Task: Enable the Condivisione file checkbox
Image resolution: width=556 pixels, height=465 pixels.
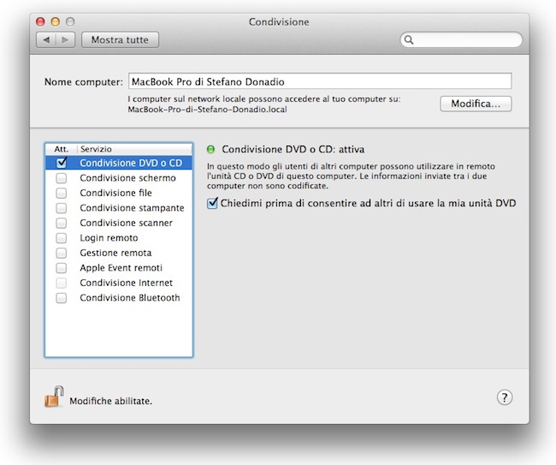Action: tap(61, 193)
